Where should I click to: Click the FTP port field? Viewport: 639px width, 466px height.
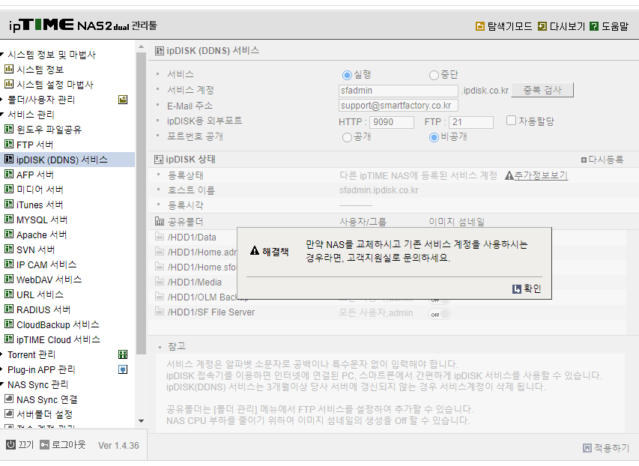[x=471, y=122]
